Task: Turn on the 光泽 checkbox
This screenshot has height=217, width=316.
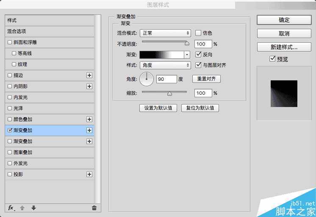Action: (x=10, y=108)
